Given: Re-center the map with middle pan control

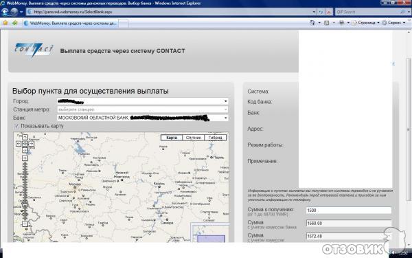Looking at the screenshot, I should point(25,144).
